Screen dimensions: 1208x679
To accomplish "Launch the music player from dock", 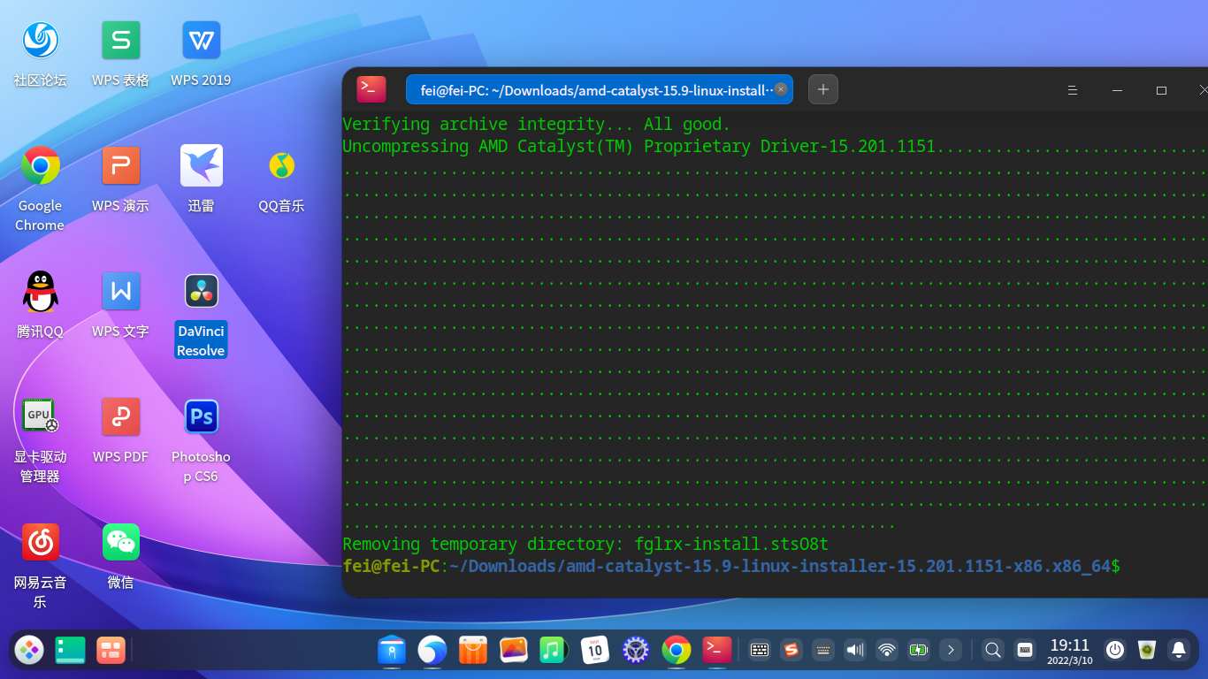I will click(x=554, y=650).
